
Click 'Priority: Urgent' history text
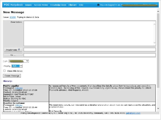pos(11,101)
